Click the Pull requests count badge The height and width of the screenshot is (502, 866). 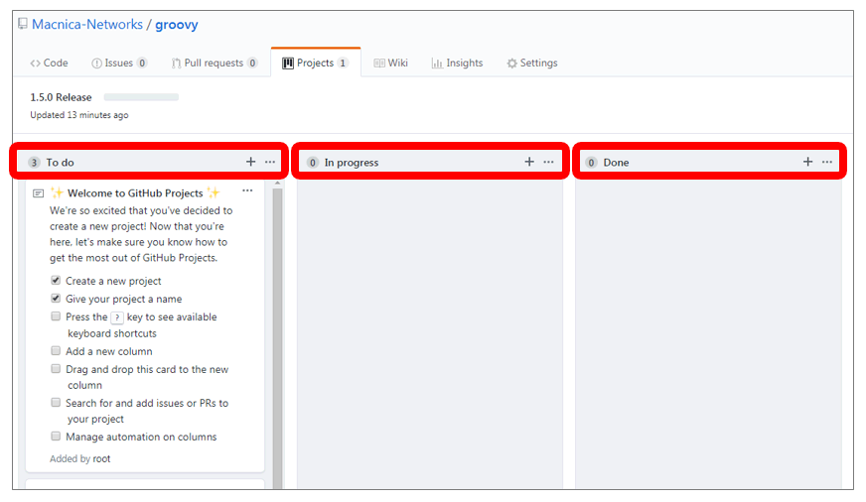pyautogui.click(x=252, y=63)
